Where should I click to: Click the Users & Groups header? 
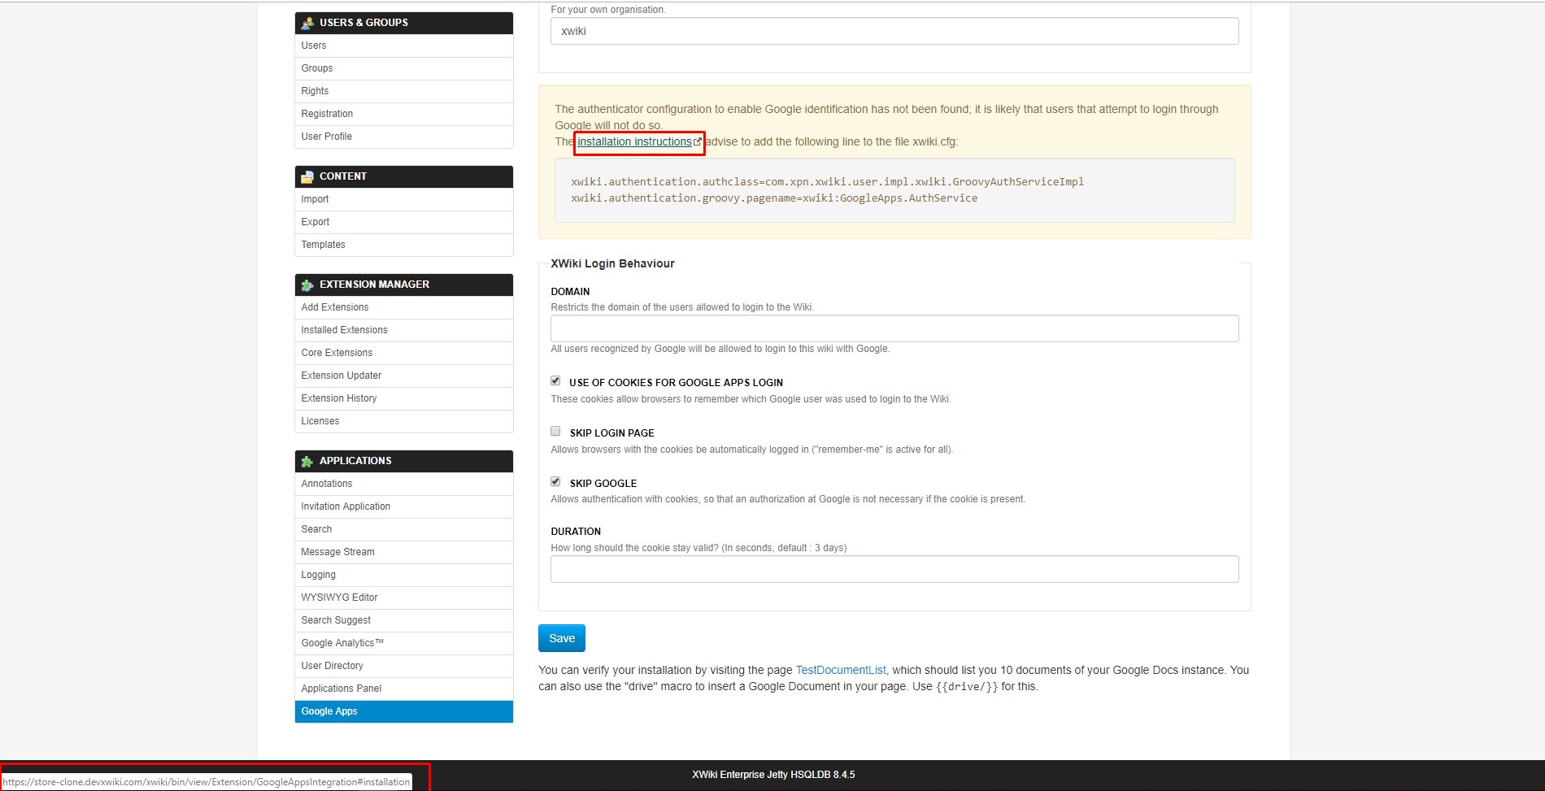click(x=403, y=23)
